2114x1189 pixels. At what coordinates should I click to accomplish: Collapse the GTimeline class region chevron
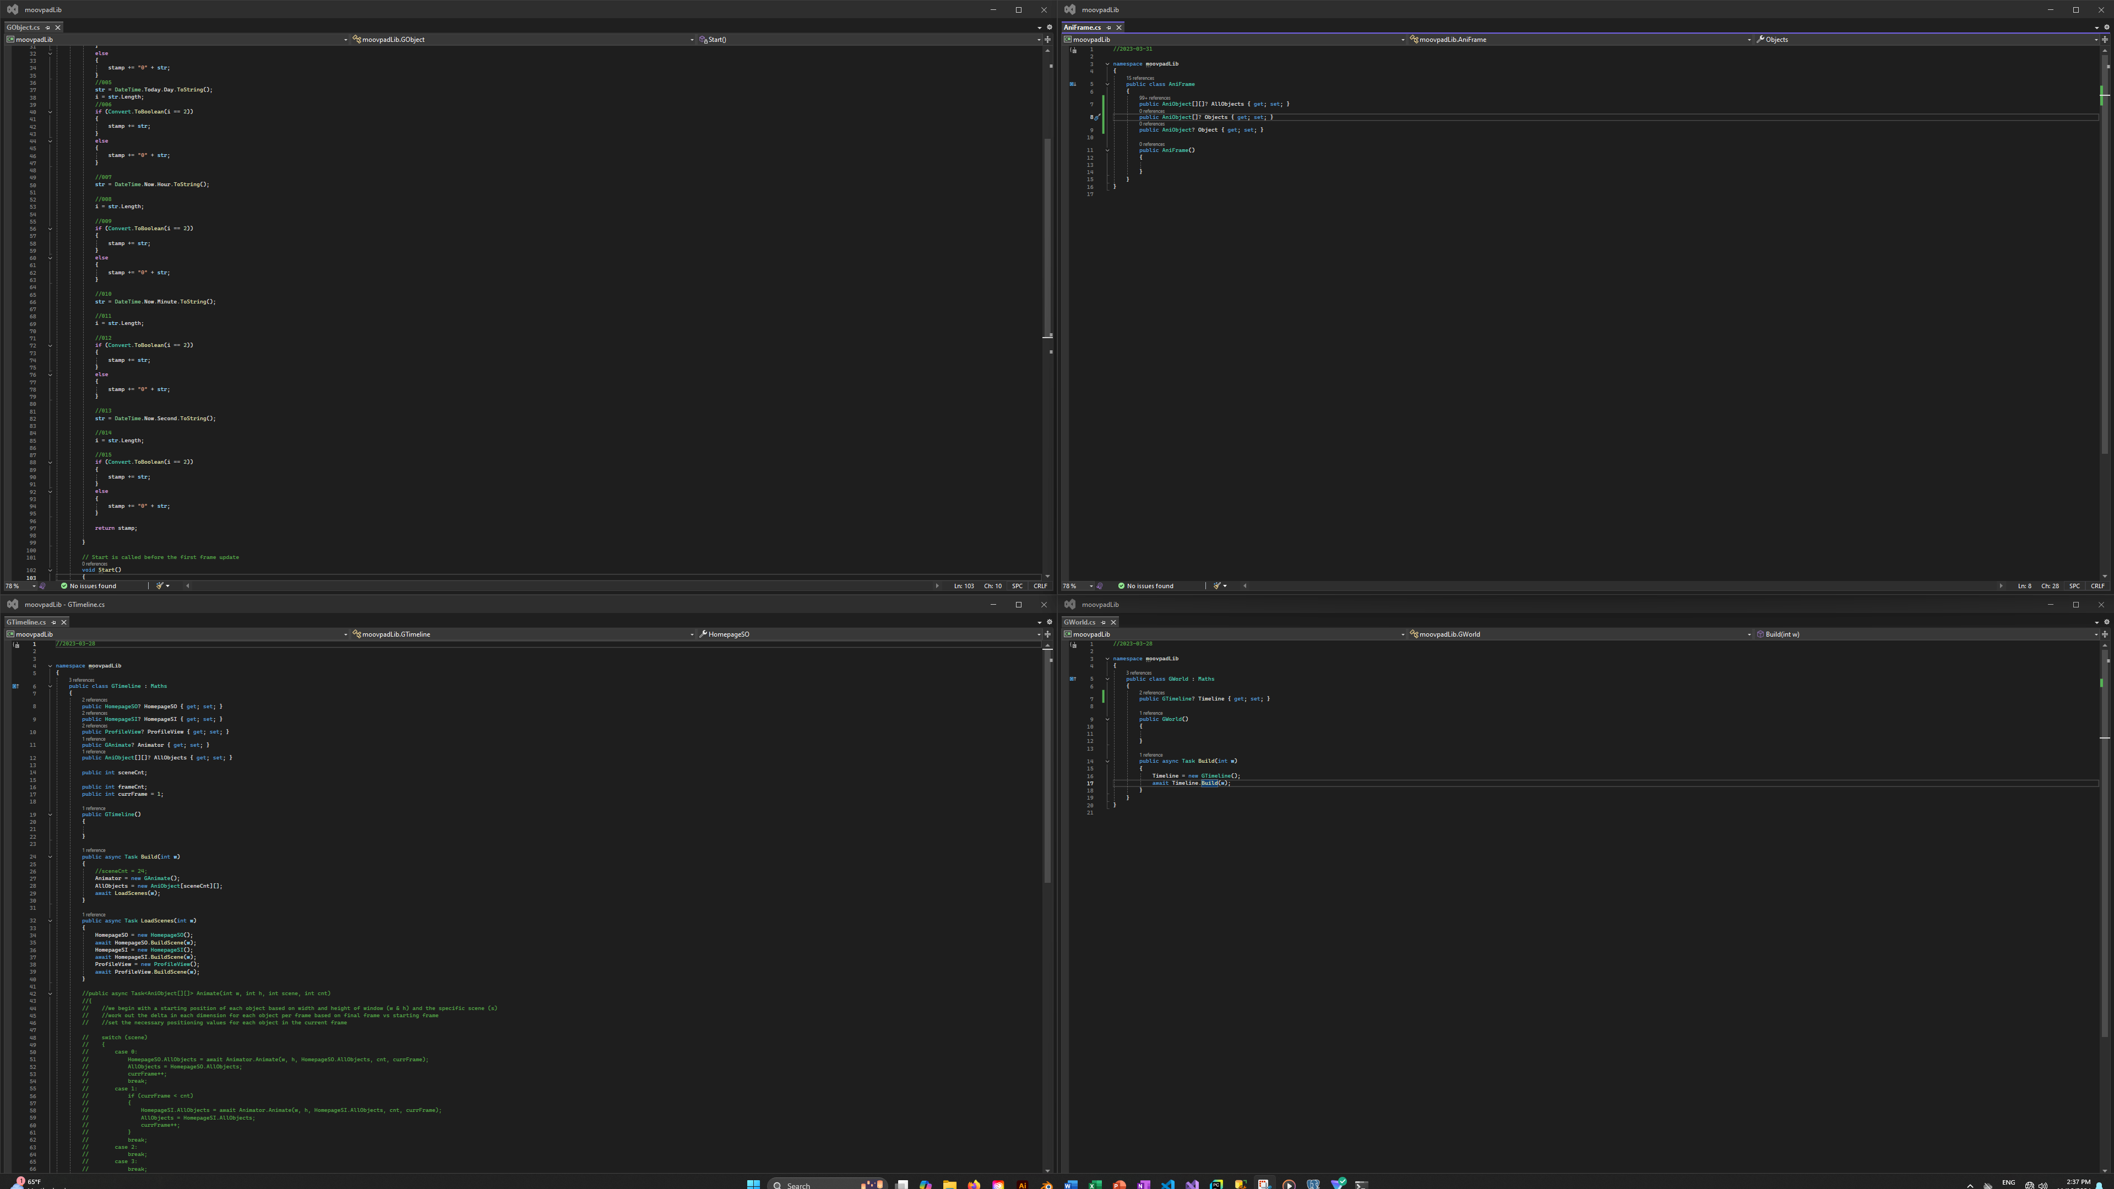pos(50,686)
